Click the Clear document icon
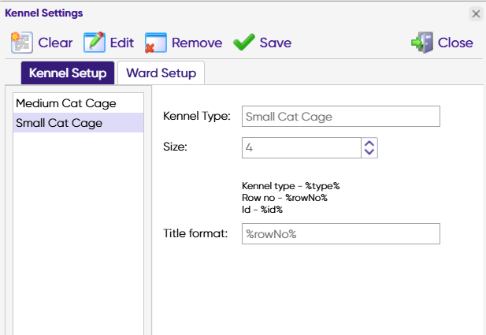The height and width of the screenshot is (335, 486). [21, 43]
